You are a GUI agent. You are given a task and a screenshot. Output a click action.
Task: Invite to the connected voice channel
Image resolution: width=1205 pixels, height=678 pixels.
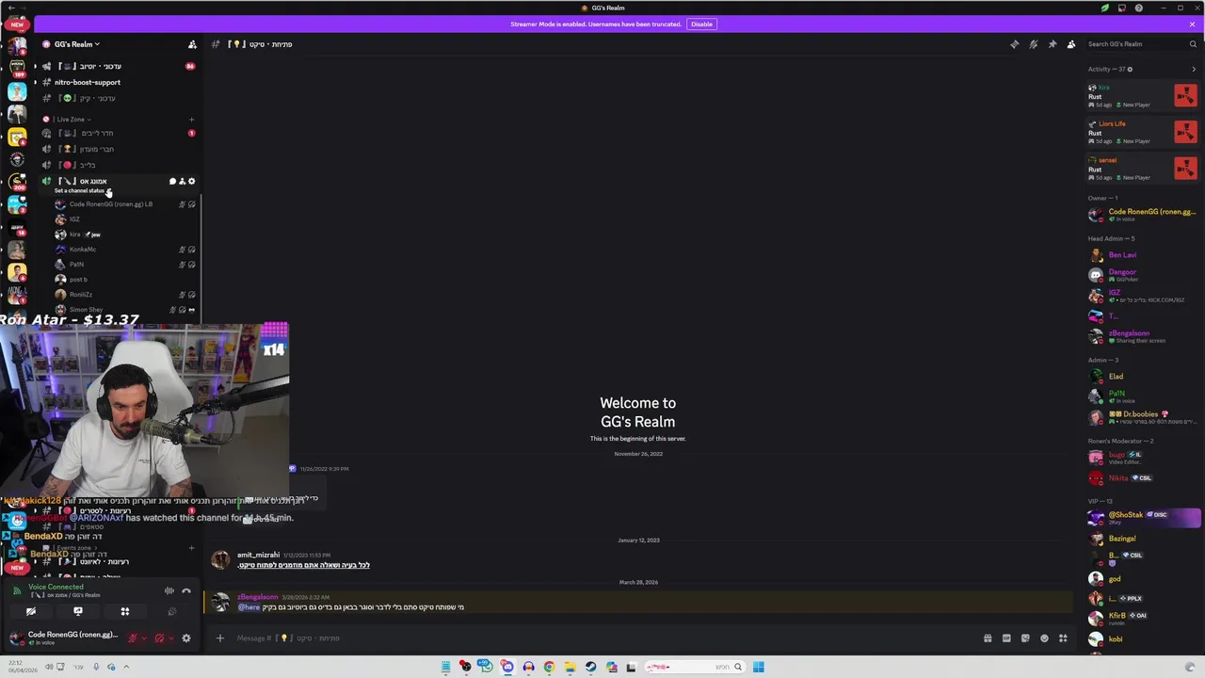(x=182, y=181)
